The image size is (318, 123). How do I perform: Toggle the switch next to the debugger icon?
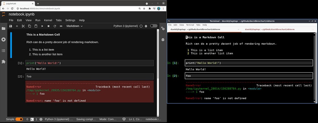pyautogui.click(x=154, y=26)
